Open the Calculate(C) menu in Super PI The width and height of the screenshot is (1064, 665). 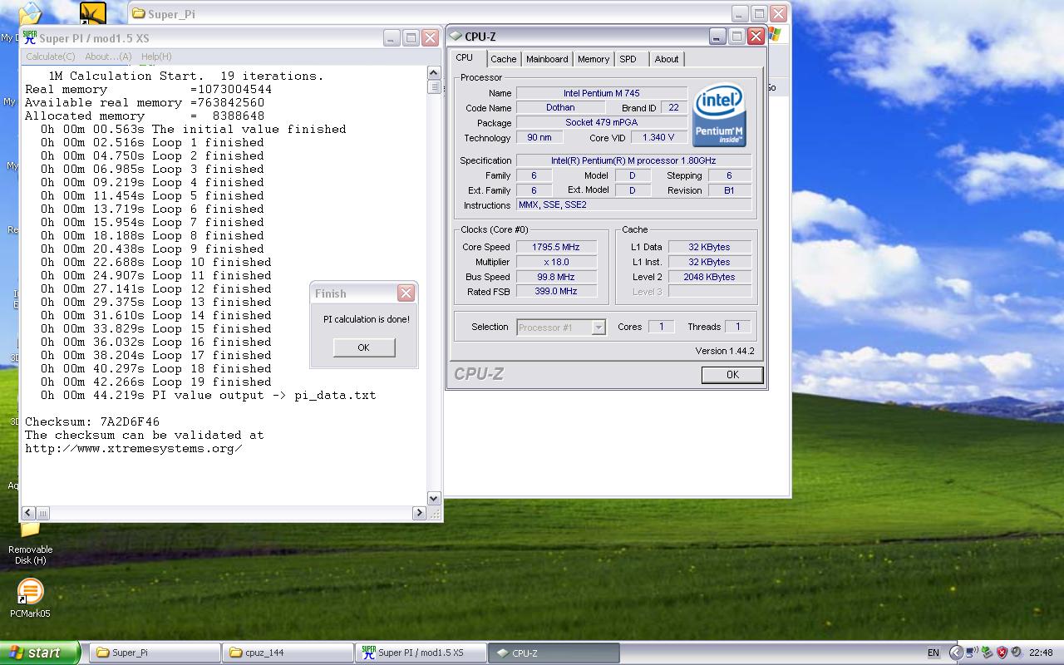(x=50, y=57)
